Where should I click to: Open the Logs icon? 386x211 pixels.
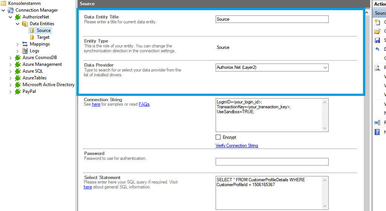pos(25,51)
